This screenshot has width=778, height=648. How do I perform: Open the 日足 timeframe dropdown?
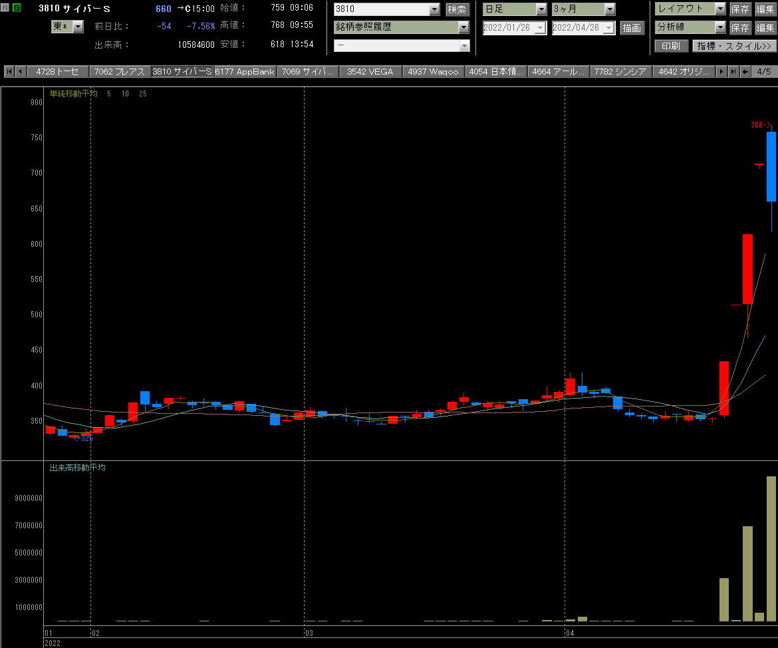click(541, 9)
